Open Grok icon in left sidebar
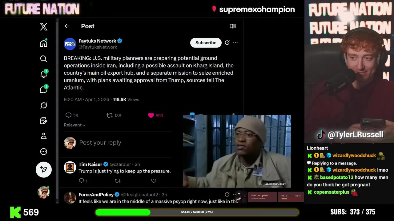Viewport: 394px width, 221px height. 44,105
